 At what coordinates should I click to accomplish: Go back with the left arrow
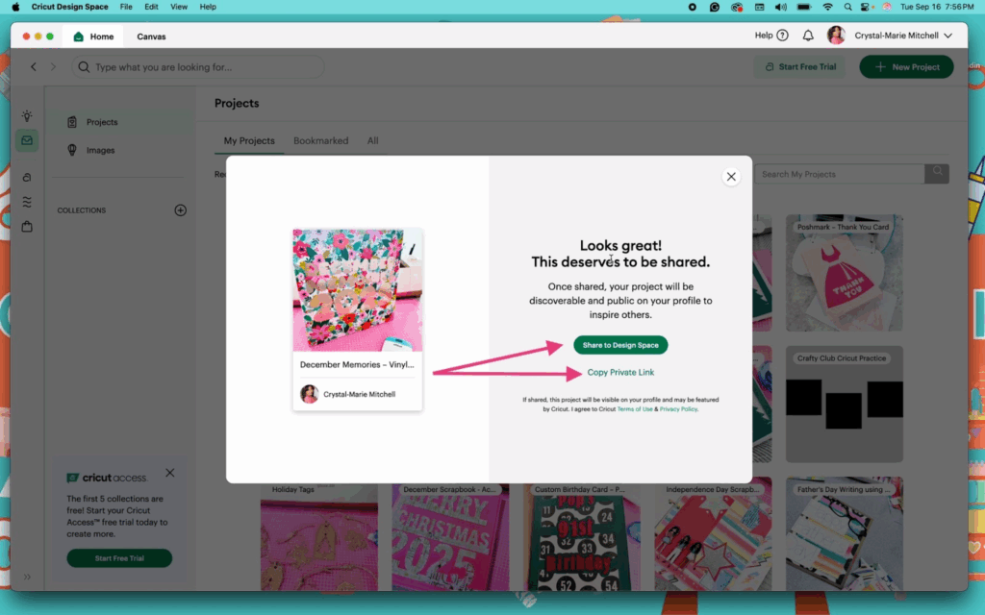tap(34, 66)
